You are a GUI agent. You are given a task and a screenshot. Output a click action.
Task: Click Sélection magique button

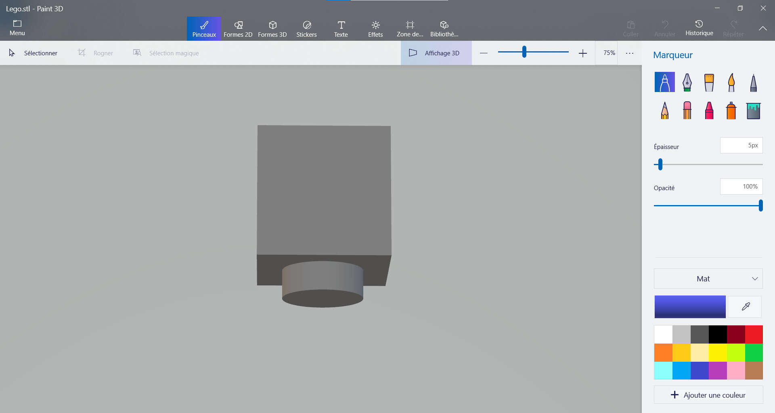click(x=166, y=53)
